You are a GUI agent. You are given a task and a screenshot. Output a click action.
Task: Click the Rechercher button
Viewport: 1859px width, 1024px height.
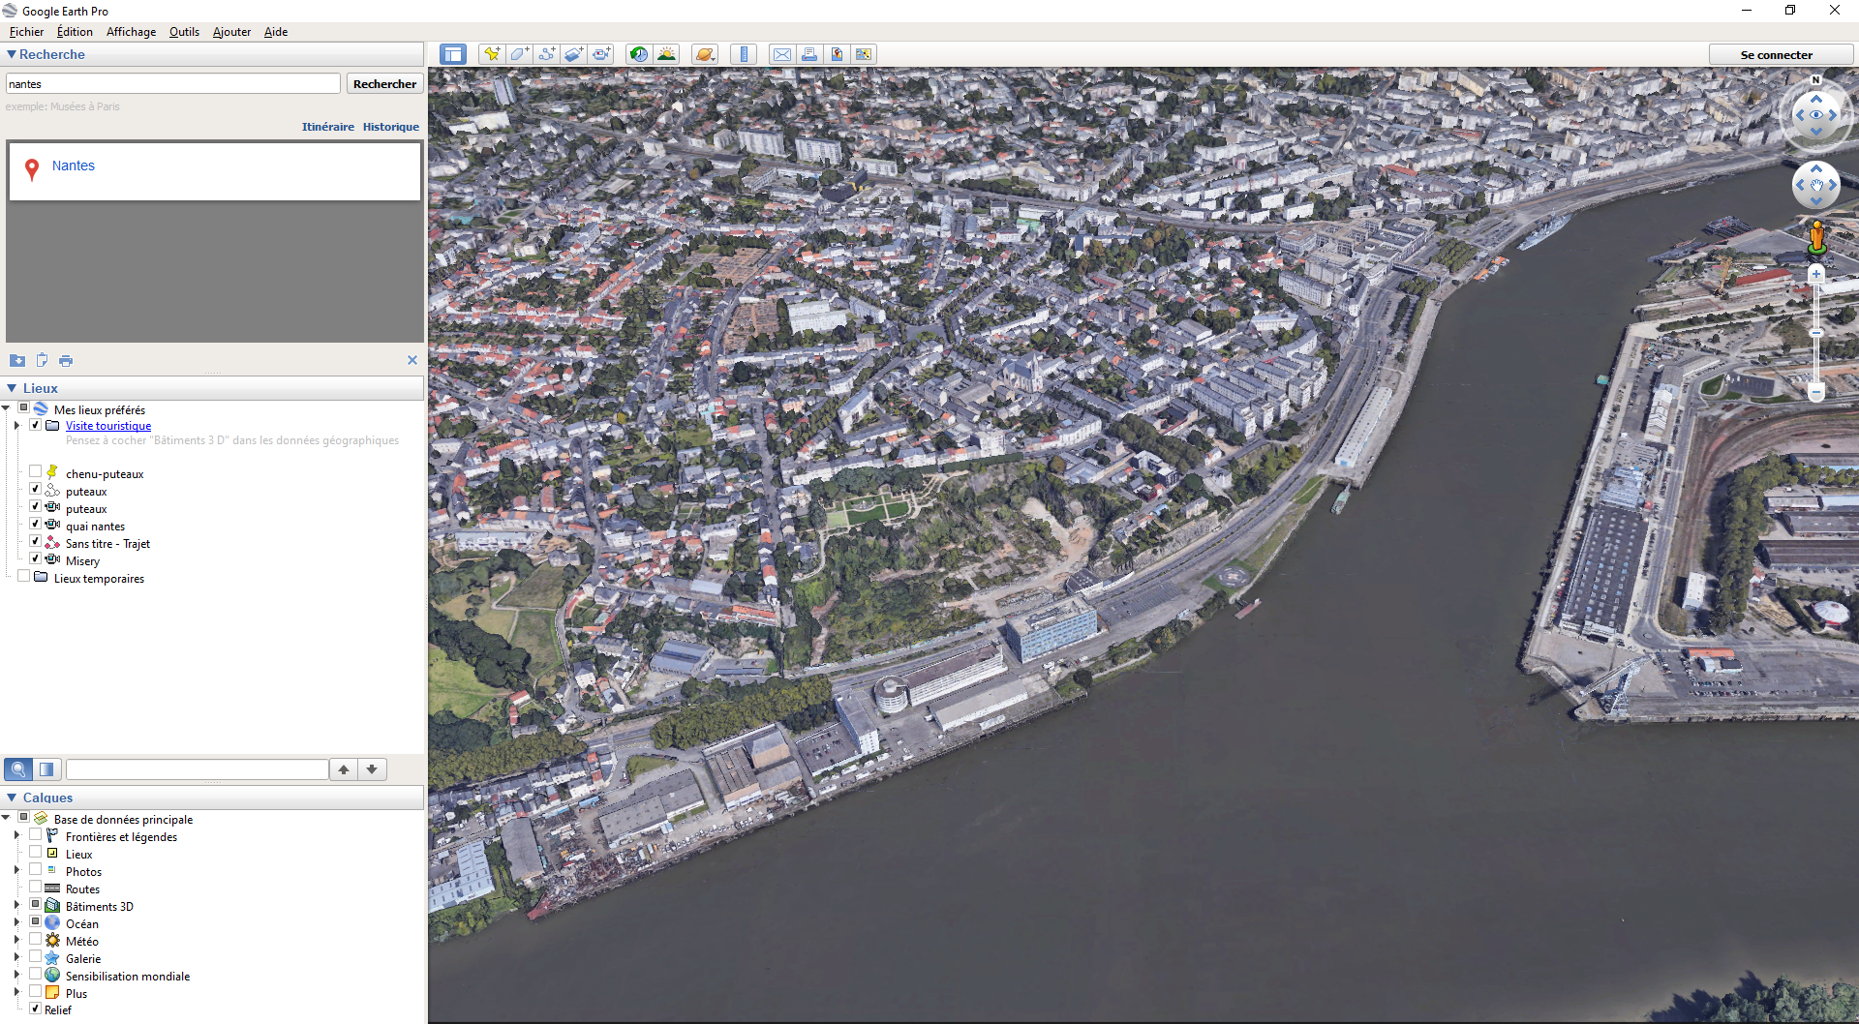point(384,84)
